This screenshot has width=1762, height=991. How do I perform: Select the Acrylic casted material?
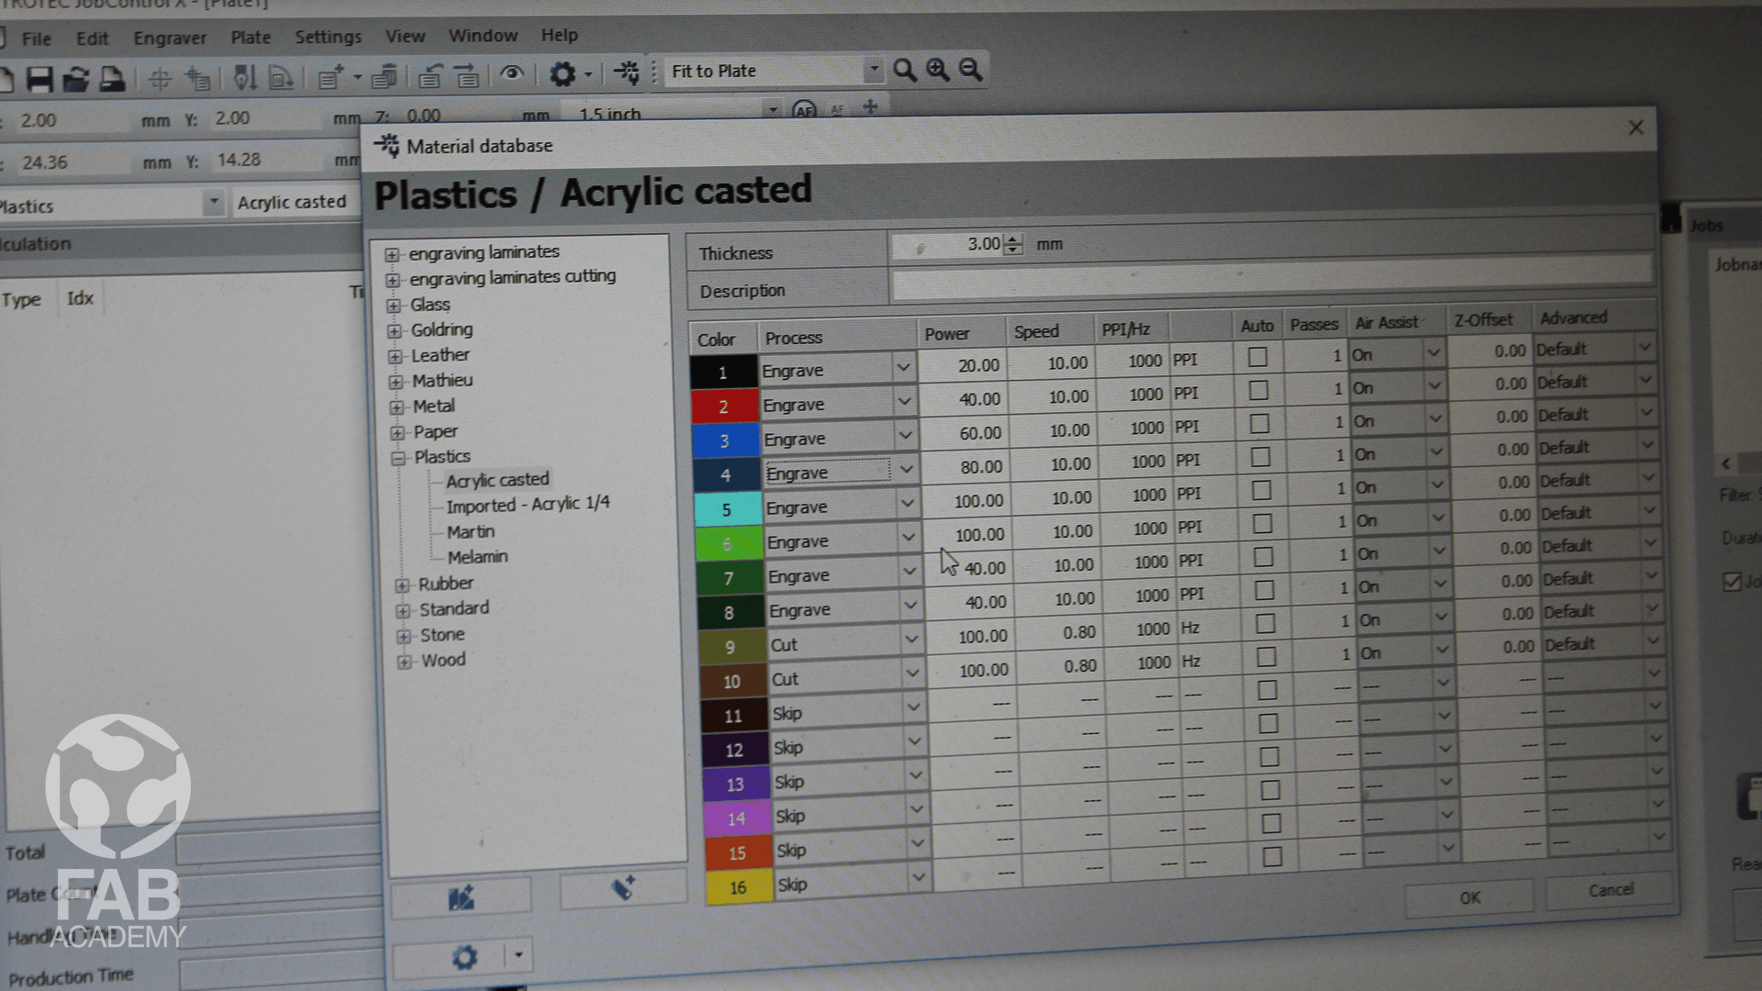click(x=497, y=480)
